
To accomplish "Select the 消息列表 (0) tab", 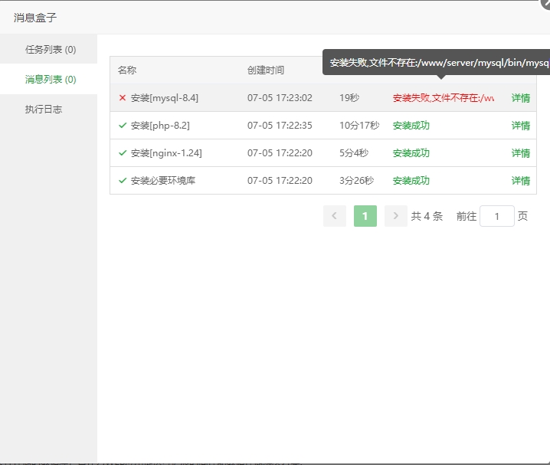I will tap(48, 79).
